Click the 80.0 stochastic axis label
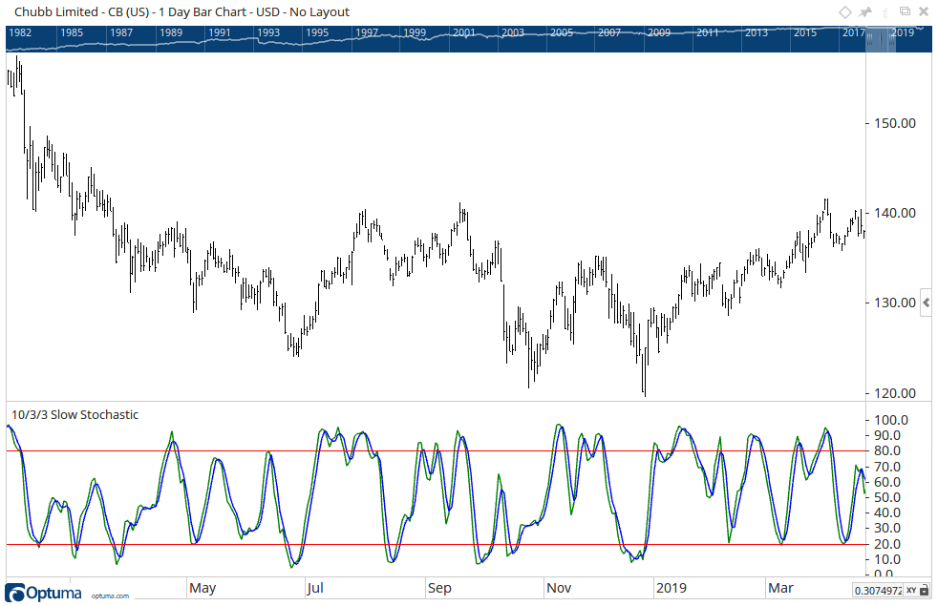Viewport: 938px width, 606px height. pos(887,450)
